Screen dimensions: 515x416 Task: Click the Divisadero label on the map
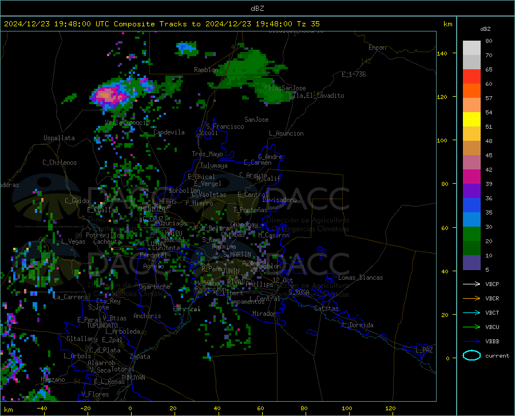pos(279,200)
